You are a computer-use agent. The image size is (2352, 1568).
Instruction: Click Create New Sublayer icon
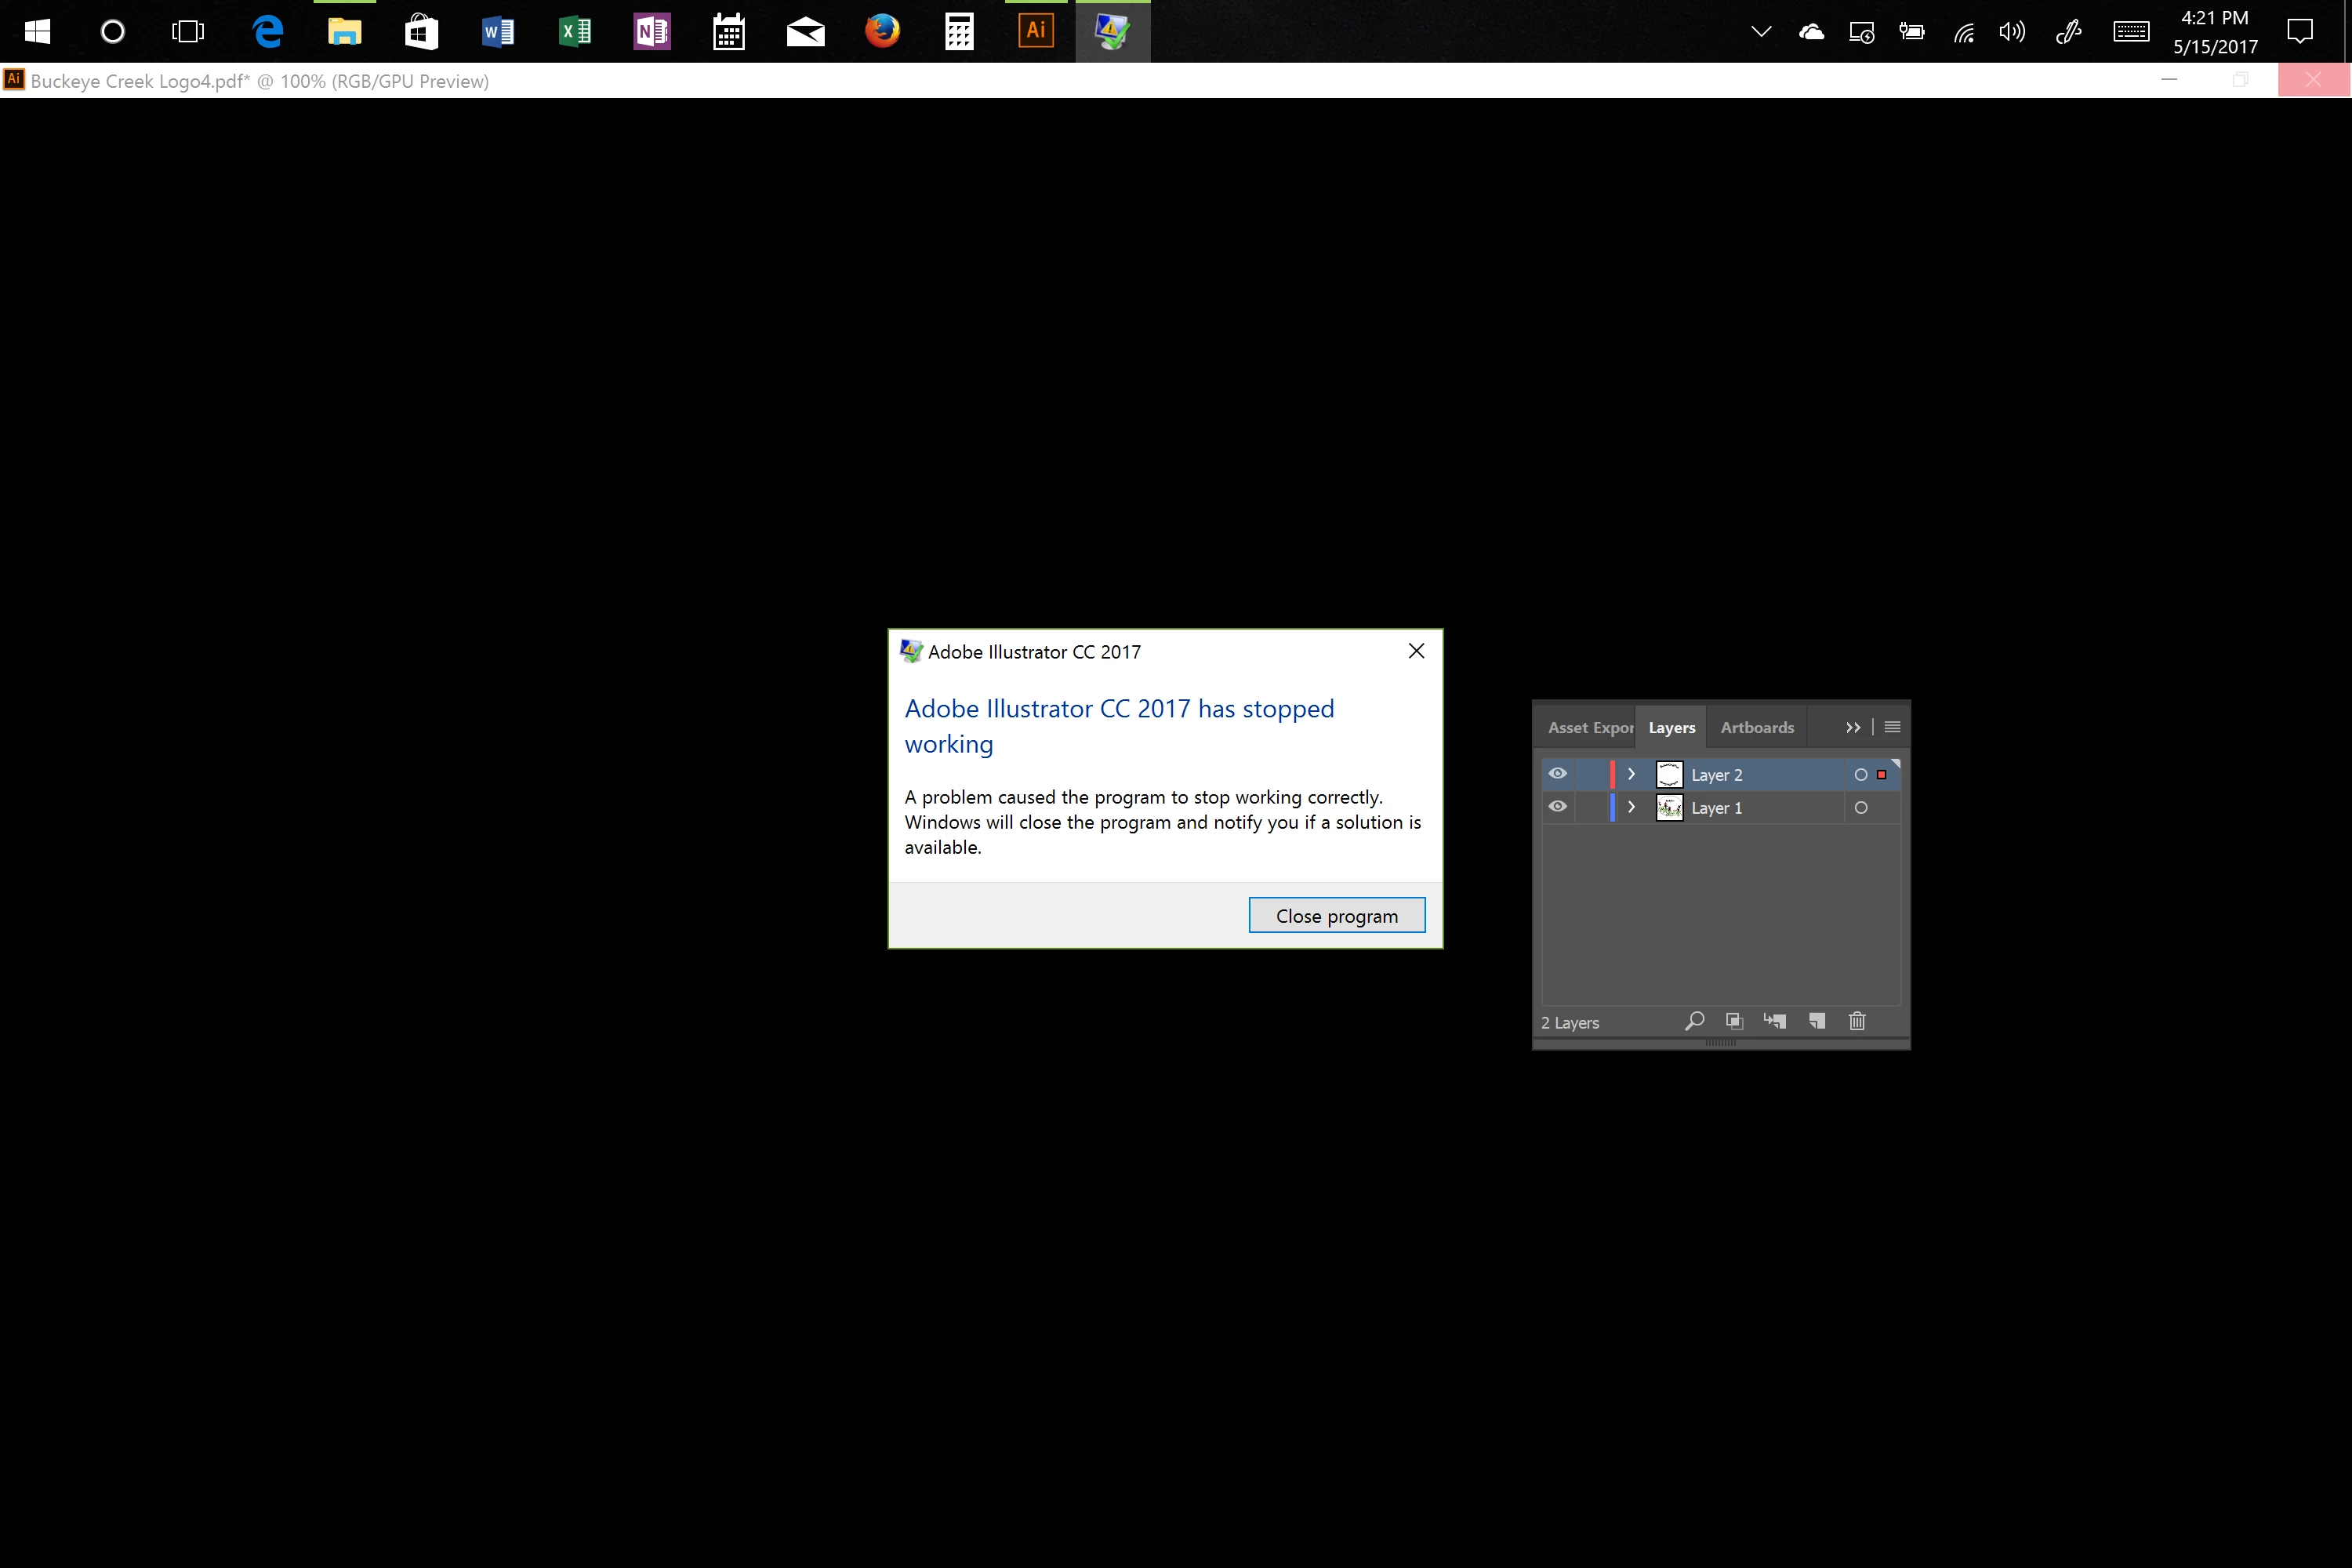(x=1775, y=1021)
